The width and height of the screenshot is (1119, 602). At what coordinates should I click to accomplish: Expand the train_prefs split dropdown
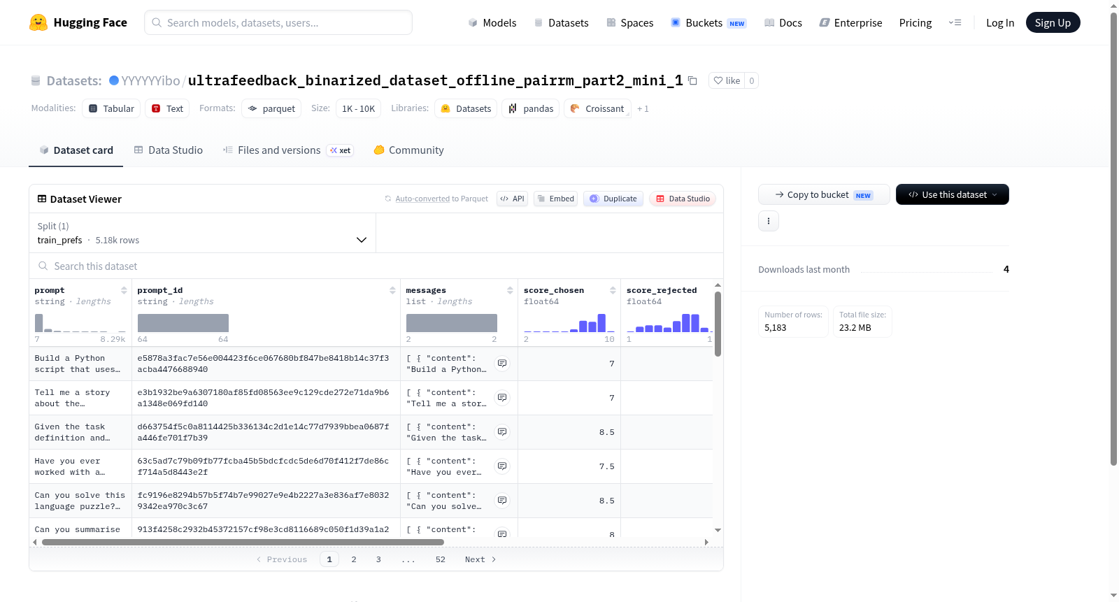click(202, 233)
